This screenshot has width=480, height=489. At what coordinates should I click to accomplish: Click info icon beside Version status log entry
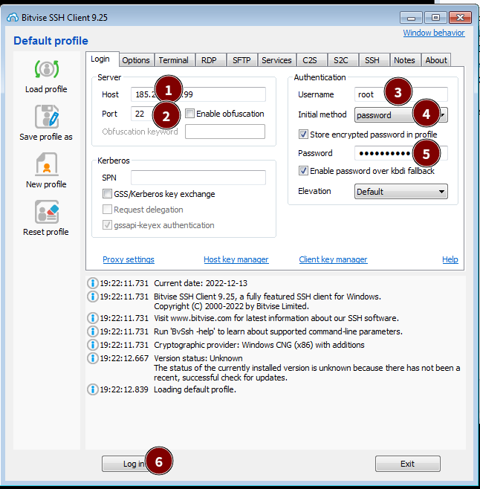(x=93, y=358)
